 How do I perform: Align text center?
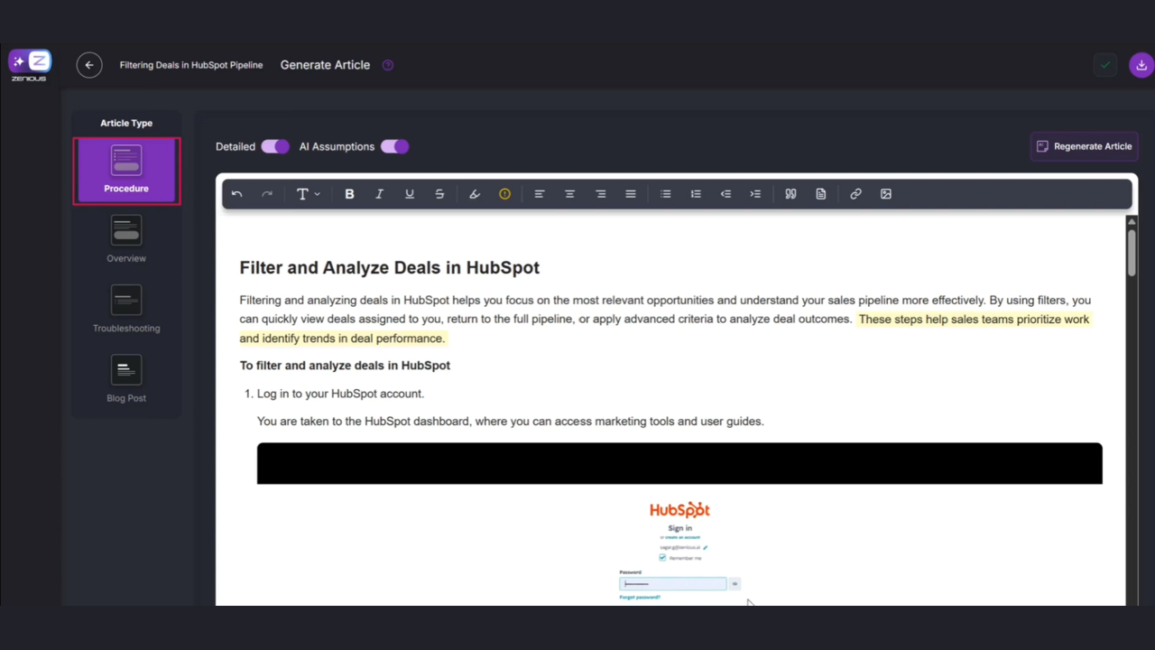pyautogui.click(x=569, y=194)
